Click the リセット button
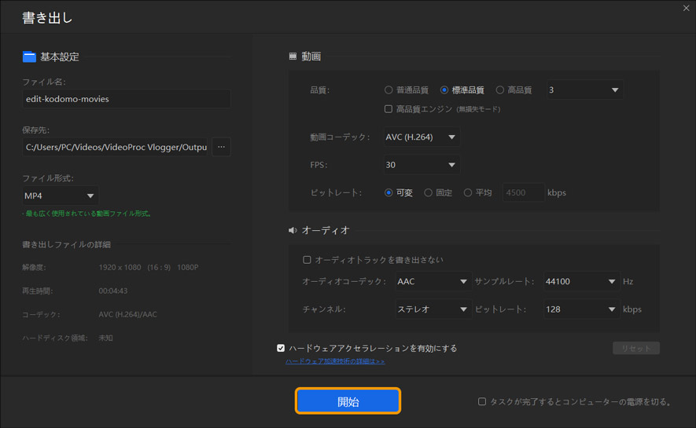696x428 pixels. click(x=636, y=348)
